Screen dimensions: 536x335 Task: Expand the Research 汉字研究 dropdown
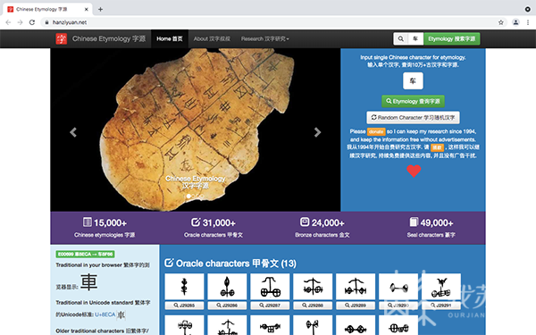(265, 39)
